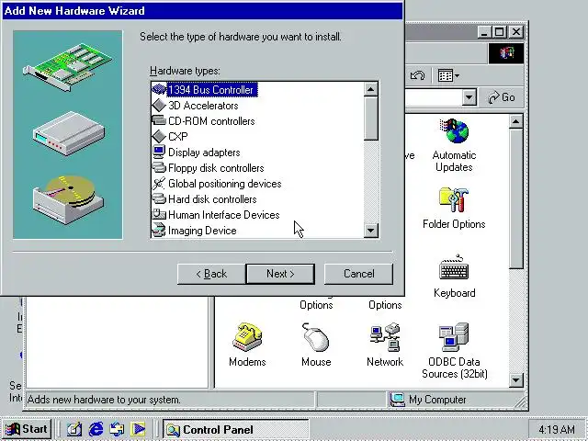Open the media player quick launch icon
This screenshot has height=441, width=588.
coord(138,429)
